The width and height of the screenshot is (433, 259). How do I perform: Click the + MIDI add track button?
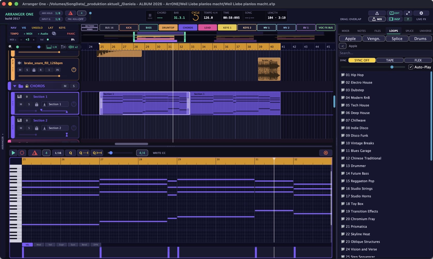pos(28,34)
